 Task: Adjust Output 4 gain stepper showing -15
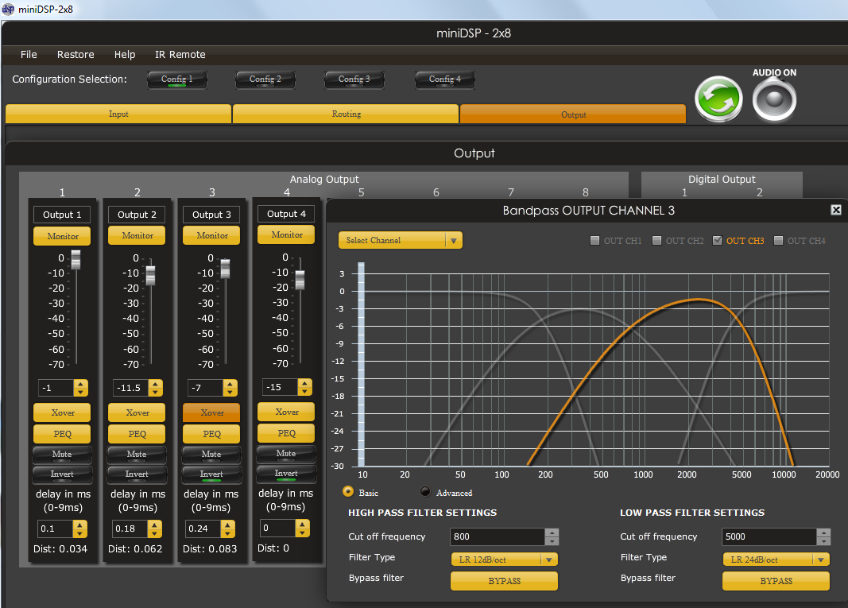tap(304, 387)
